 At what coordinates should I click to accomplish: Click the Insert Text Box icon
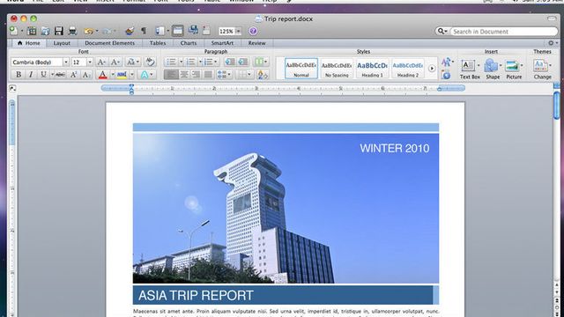468,66
